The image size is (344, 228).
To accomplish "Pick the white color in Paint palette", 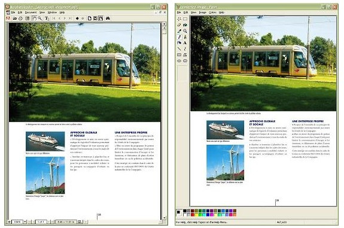I will 185,215.
